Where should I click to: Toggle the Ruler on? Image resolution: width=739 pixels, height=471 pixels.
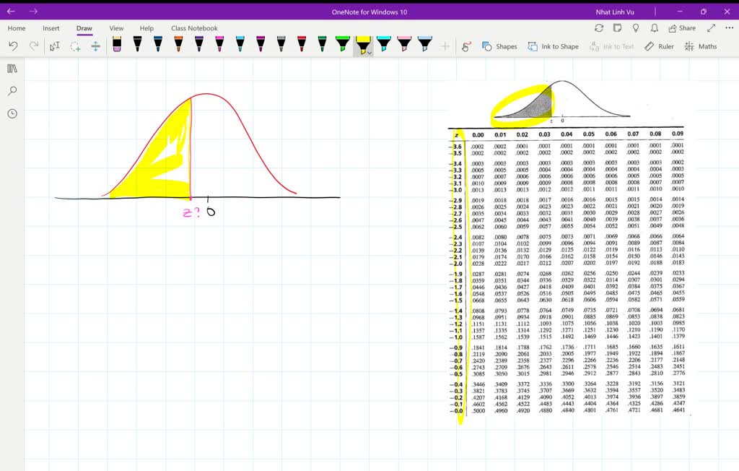pos(659,46)
